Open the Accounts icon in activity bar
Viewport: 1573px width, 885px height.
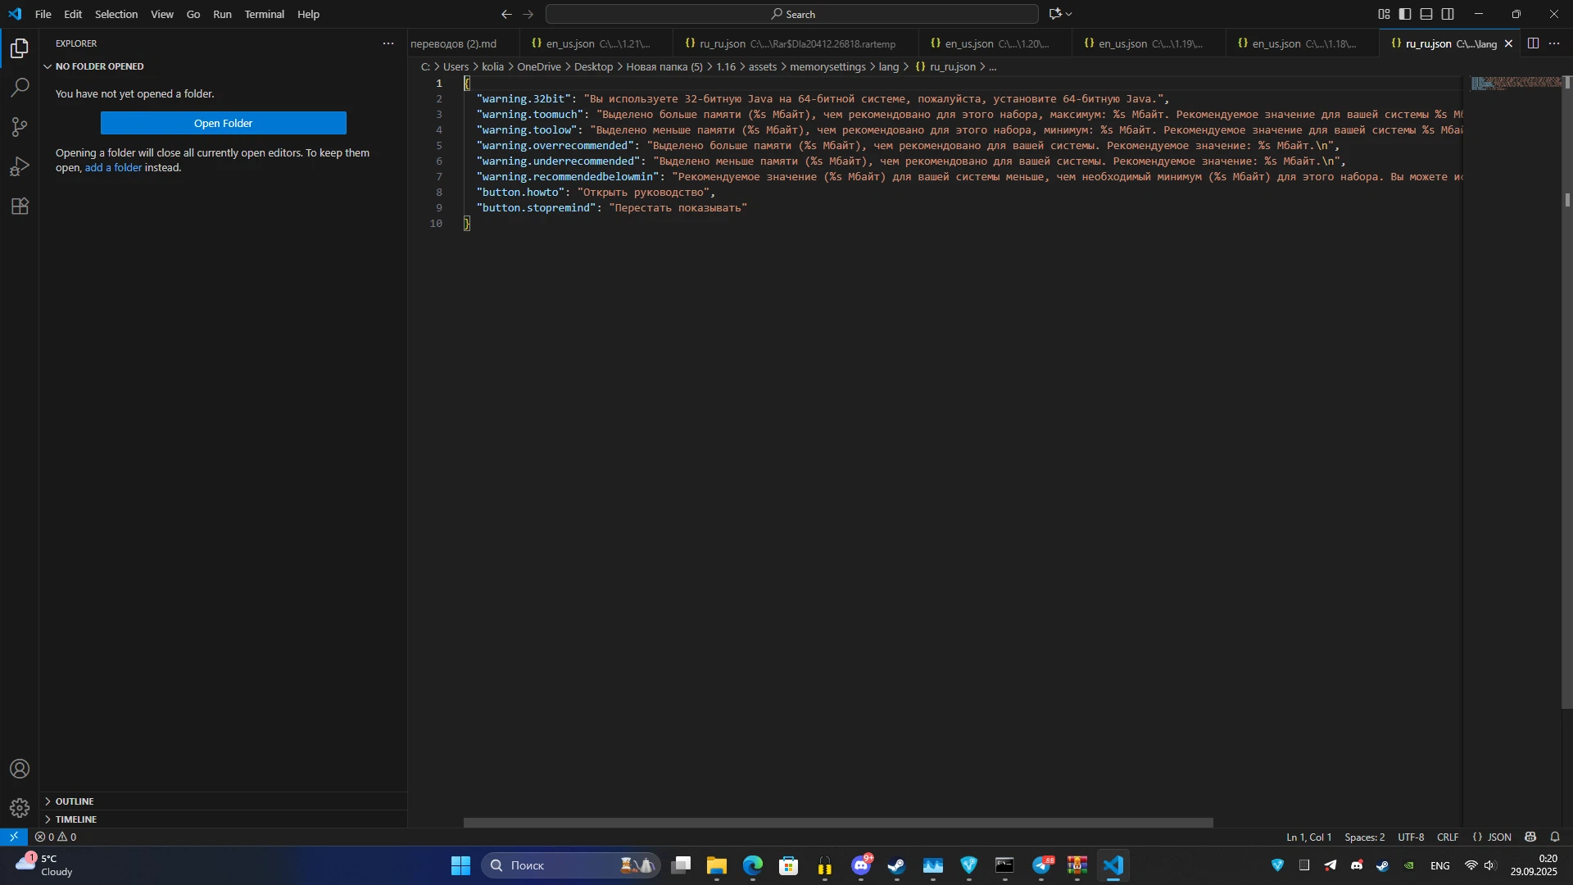[x=20, y=769]
